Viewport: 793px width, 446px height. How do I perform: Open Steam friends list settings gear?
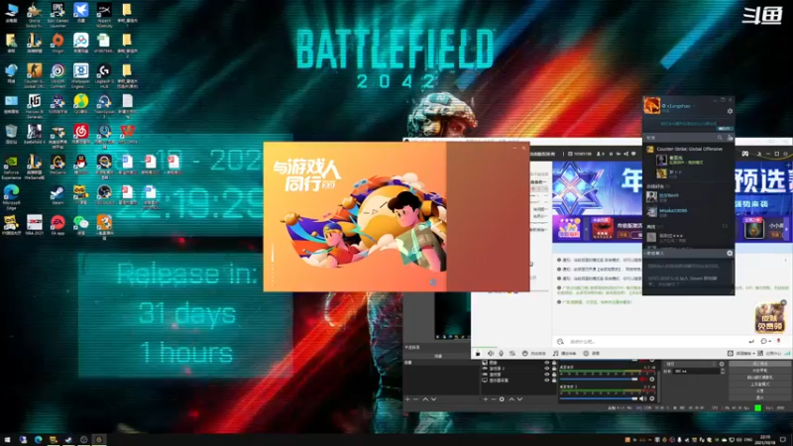click(730, 111)
